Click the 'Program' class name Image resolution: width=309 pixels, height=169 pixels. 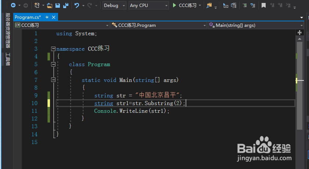pos(99,64)
